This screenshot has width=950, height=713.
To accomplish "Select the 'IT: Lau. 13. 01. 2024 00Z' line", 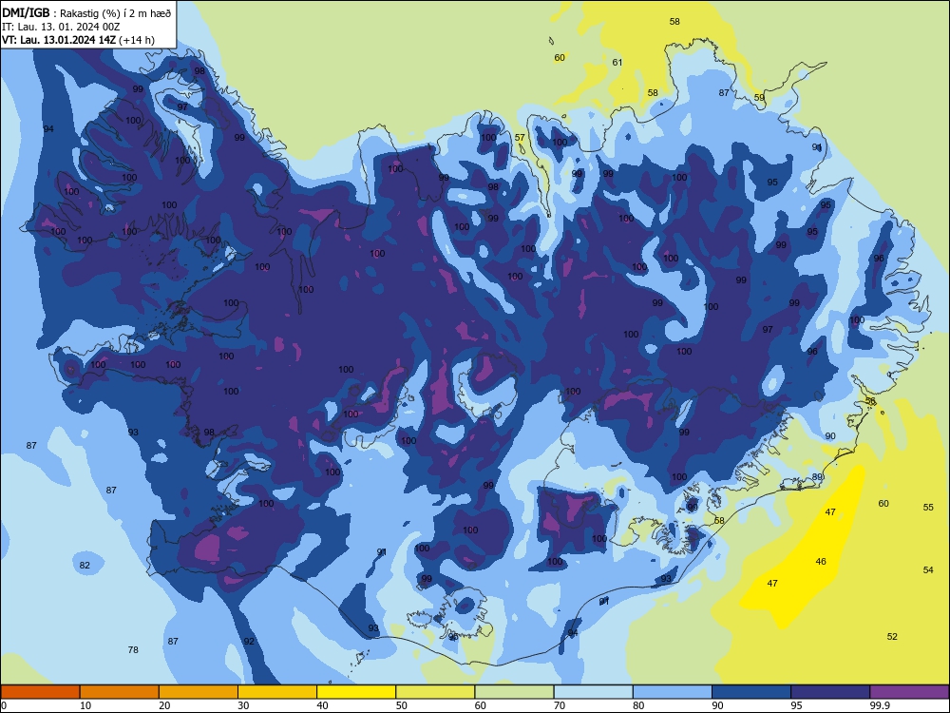I will pyautogui.click(x=61, y=27).
